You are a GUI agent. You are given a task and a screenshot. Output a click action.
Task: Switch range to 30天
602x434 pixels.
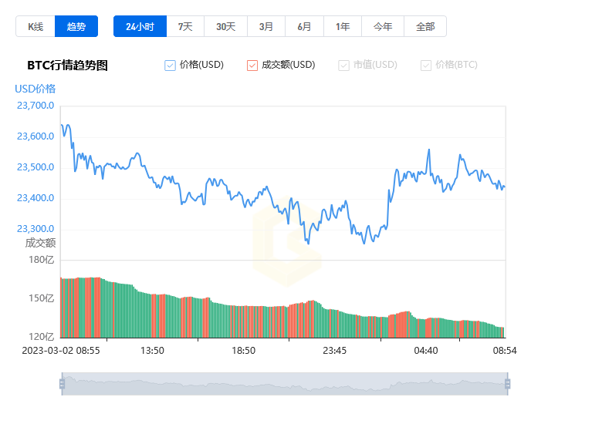(225, 26)
